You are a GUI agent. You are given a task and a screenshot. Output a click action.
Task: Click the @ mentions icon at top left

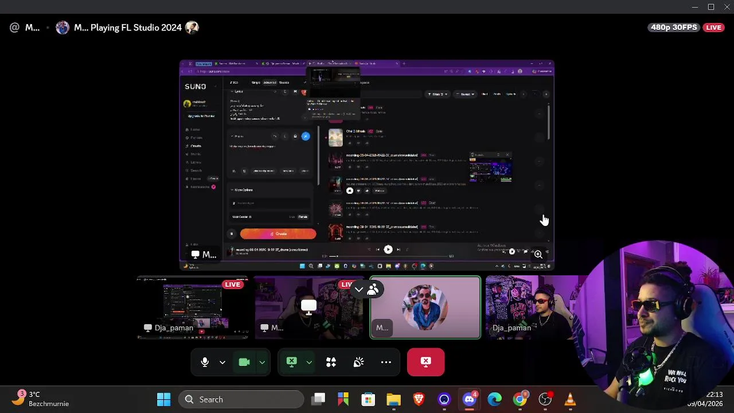pos(14,28)
